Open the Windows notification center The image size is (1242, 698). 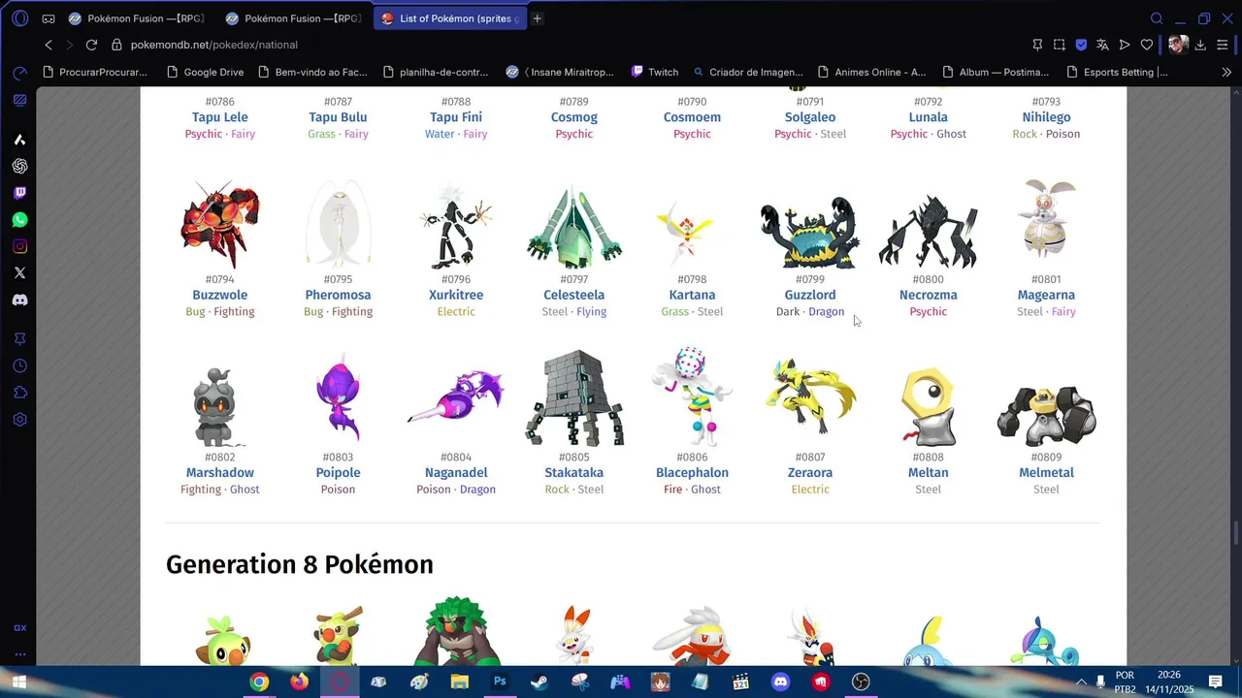(x=1215, y=682)
